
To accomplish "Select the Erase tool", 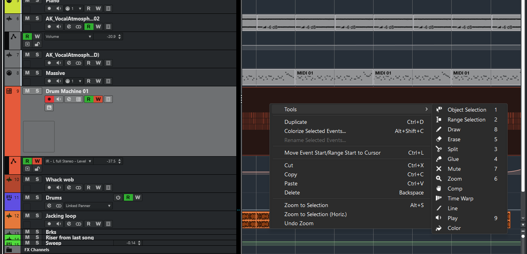I will coord(469,139).
